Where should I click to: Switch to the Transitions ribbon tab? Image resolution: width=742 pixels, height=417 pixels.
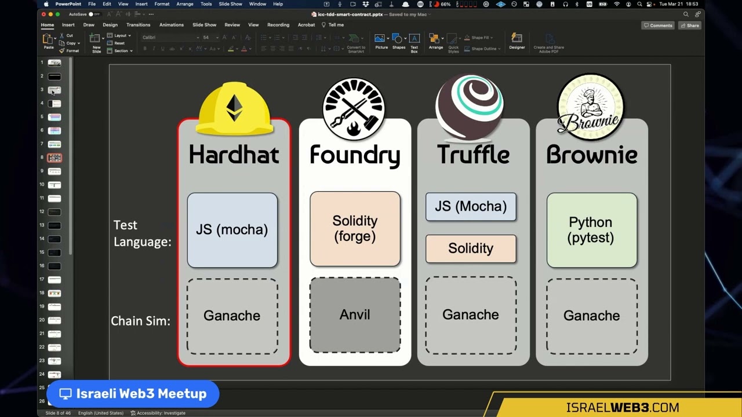[138, 25]
